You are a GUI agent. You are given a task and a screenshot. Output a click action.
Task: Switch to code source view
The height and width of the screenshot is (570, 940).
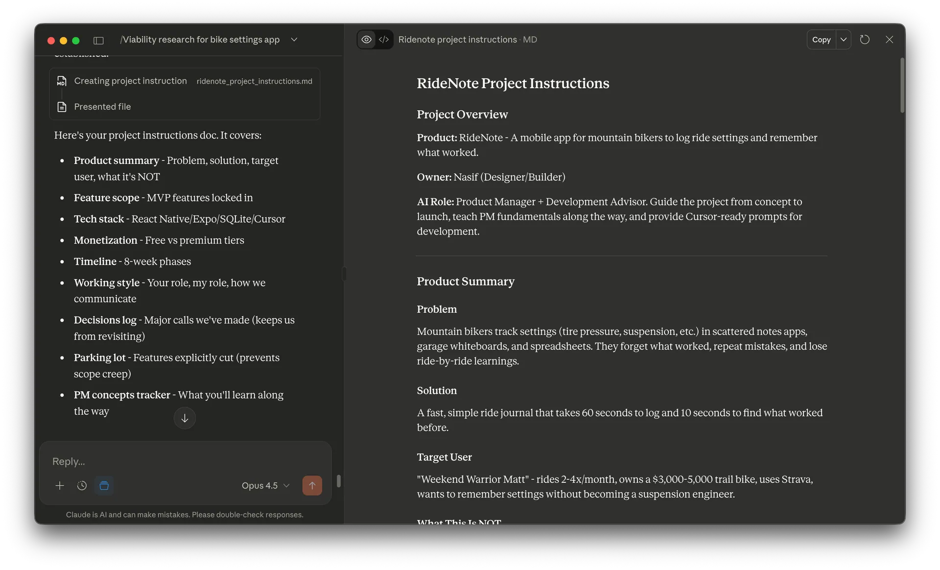point(384,40)
